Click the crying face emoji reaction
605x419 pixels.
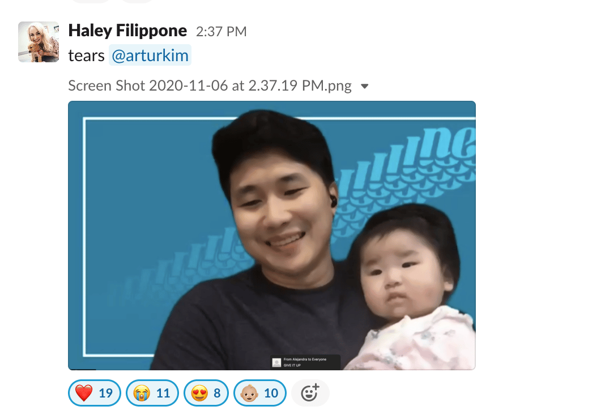tap(142, 393)
